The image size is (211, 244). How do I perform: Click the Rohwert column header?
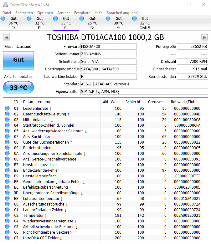pos(185,102)
